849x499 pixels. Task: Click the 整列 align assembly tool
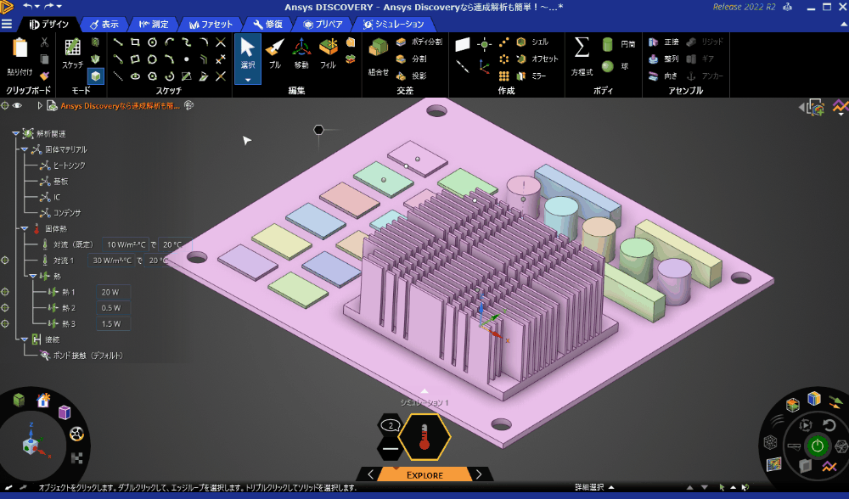(664, 59)
